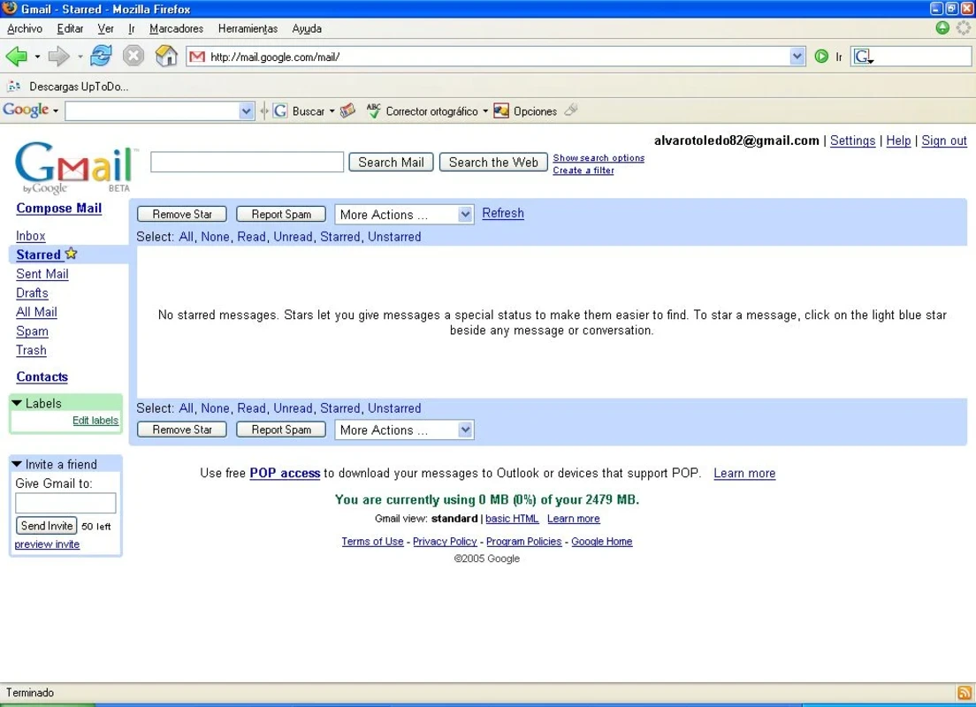976x707 pixels.
Task: Click the Send Invite button
Action: coord(47,526)
